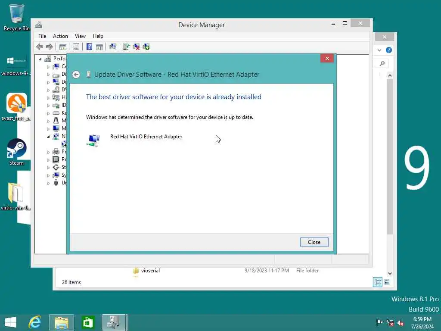Screen dimensions: 441x331
Task: Open the Action menu in Device Manager
Action: (x=60, y=36)
